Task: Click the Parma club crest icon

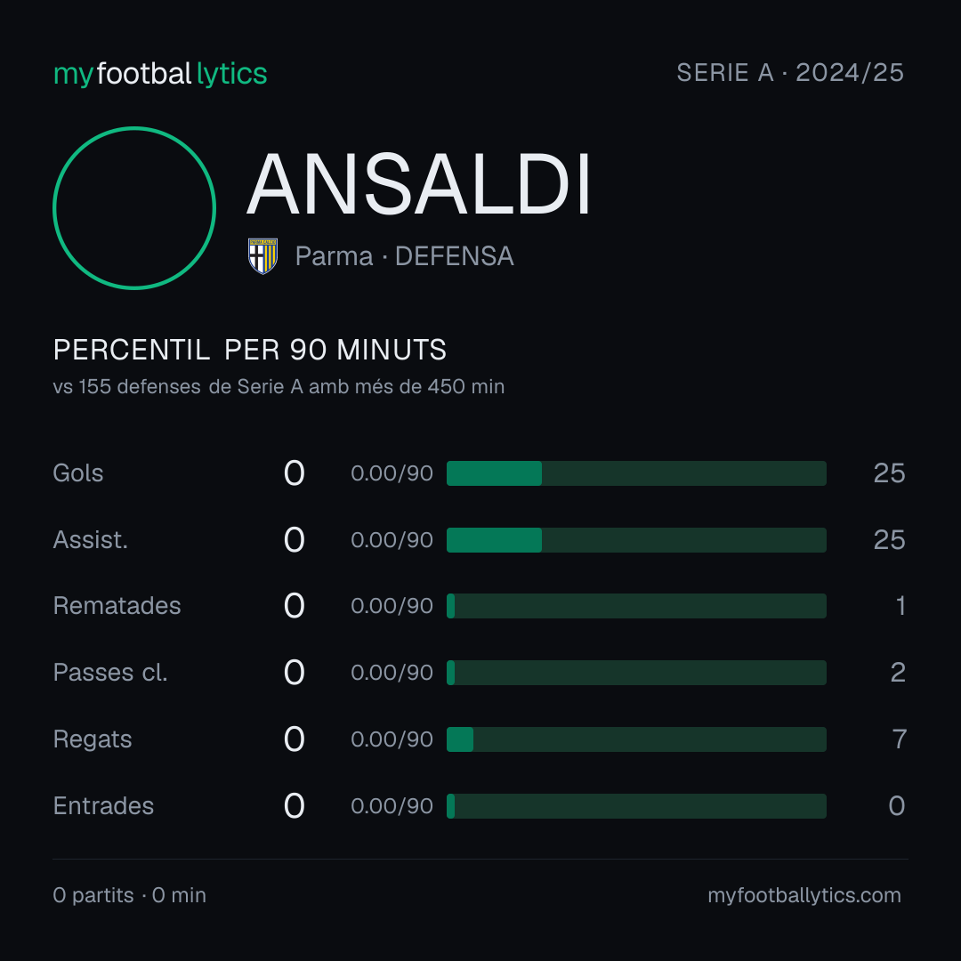Action: point(262,256)
